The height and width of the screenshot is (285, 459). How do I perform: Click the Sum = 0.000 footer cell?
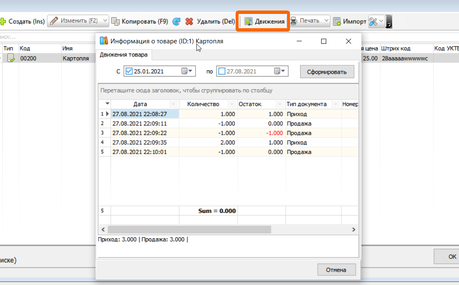click(x=208, y=211)
